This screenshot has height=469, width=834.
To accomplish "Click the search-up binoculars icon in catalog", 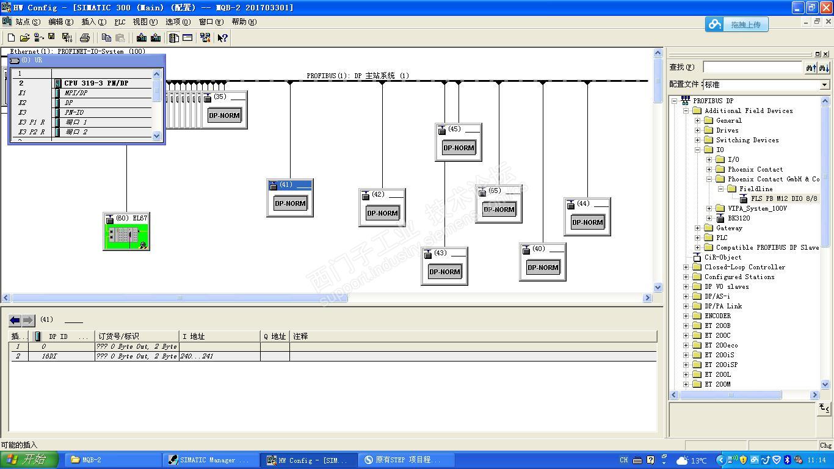I will point(811,67).
